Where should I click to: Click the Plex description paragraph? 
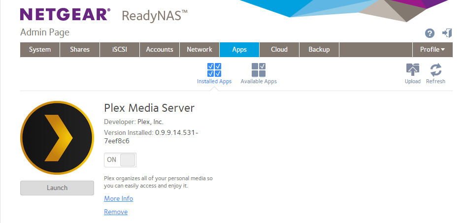158,182
